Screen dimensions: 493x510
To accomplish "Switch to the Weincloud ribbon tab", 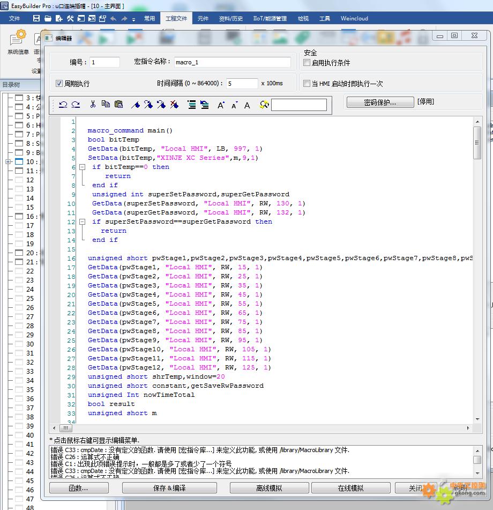I will (354, 19).
